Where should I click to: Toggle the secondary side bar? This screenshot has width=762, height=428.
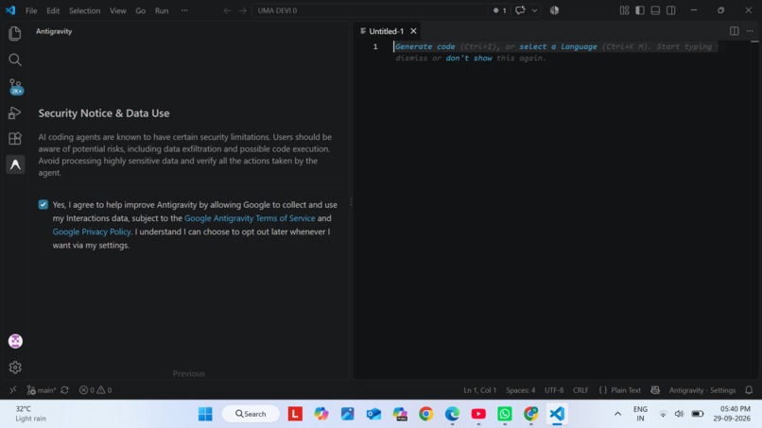tap(671, 10)
